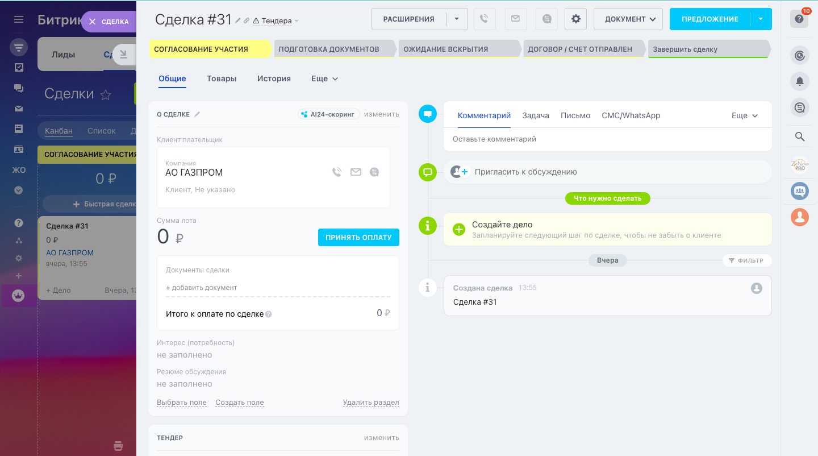Open the settings gear in the left sidebar

click(x=19, y=258)
